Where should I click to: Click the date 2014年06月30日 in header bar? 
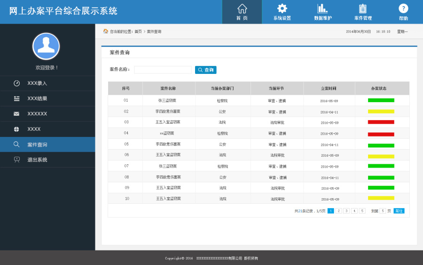click(358, 32)
